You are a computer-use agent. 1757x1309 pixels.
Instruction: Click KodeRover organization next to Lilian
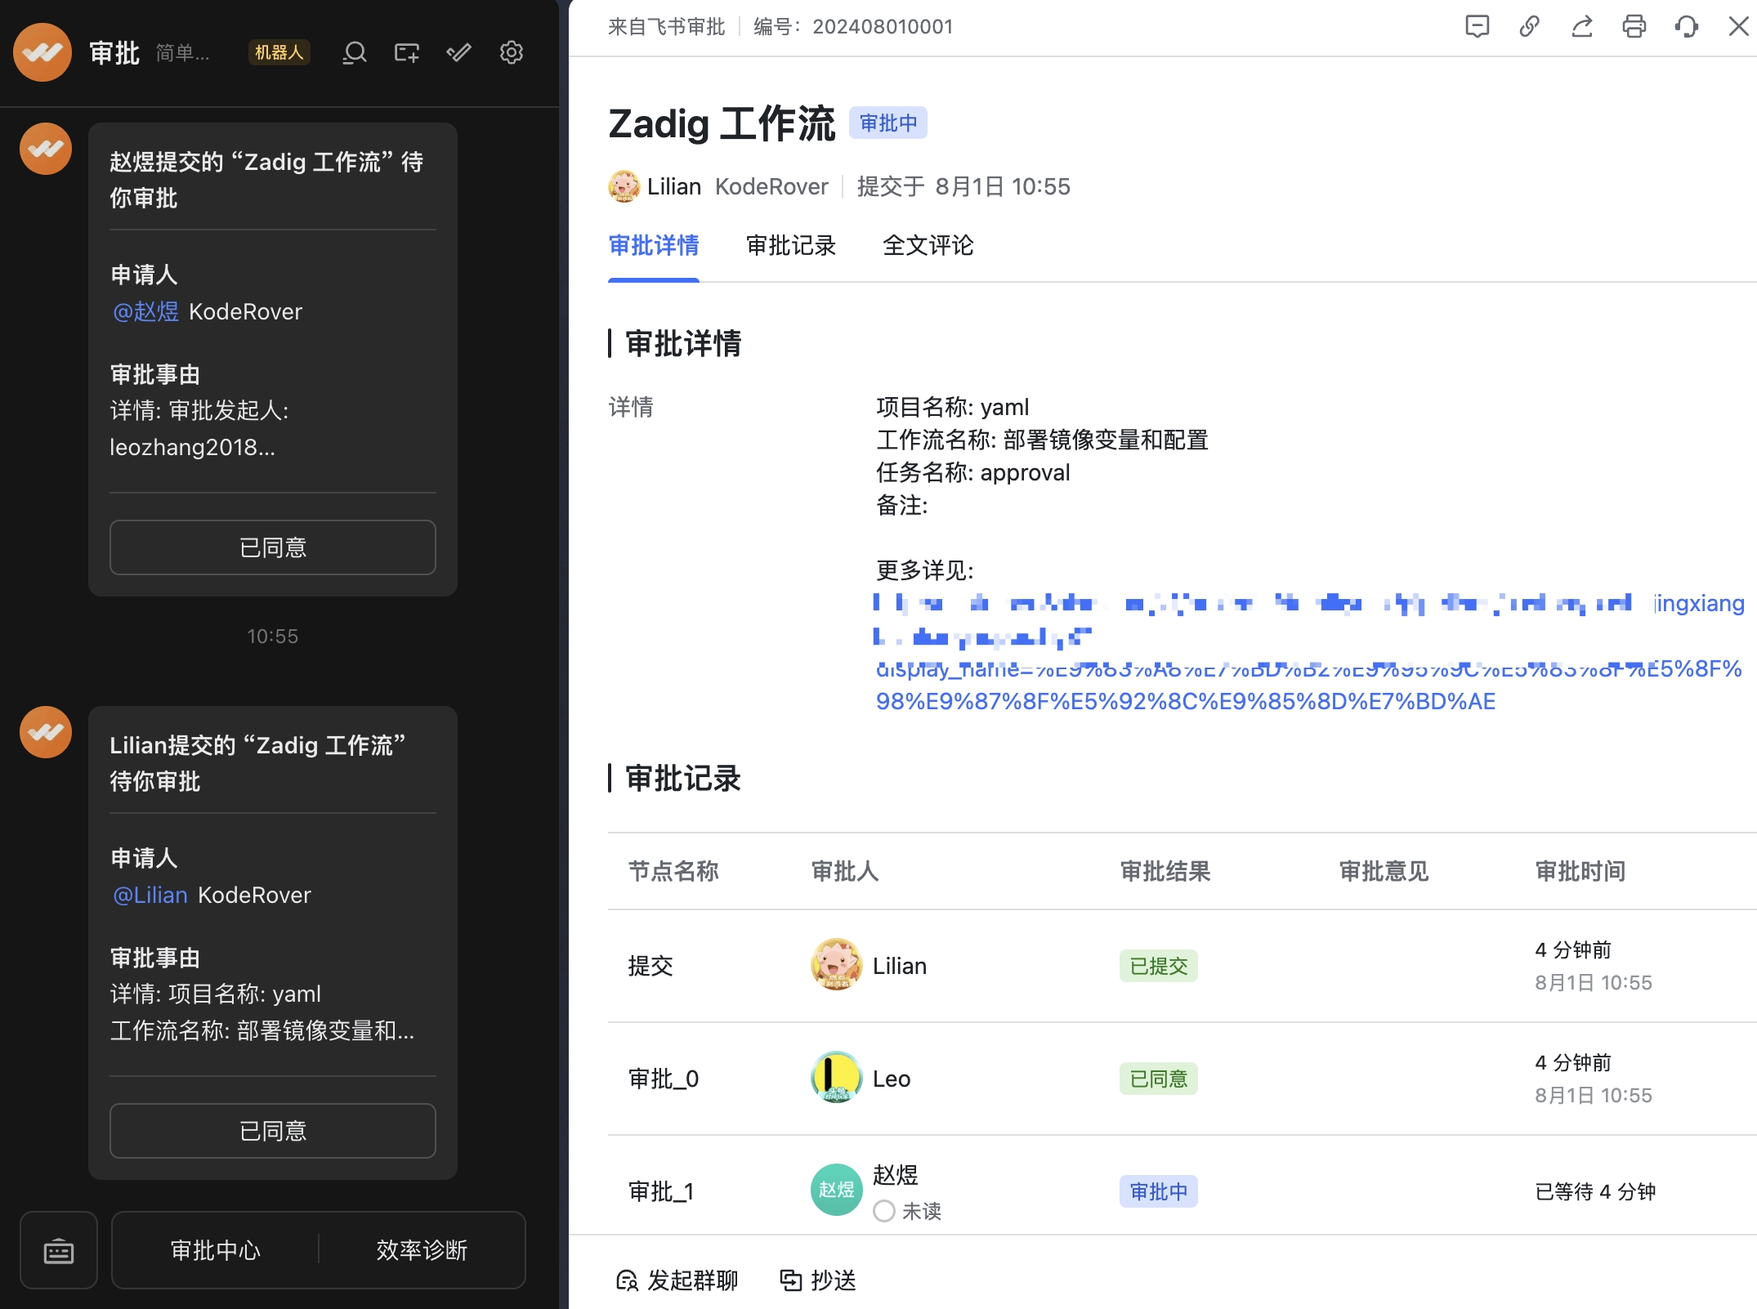[x=771, y=186]
